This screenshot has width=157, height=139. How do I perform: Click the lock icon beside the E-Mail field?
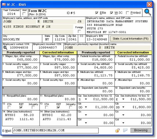tap(117, 130)
